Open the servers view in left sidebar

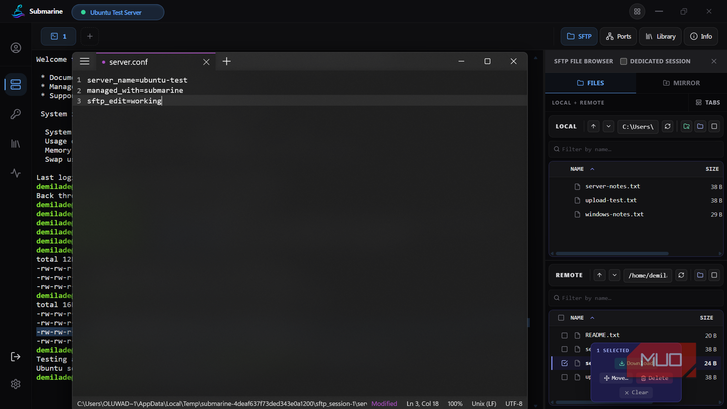point(16,84)
